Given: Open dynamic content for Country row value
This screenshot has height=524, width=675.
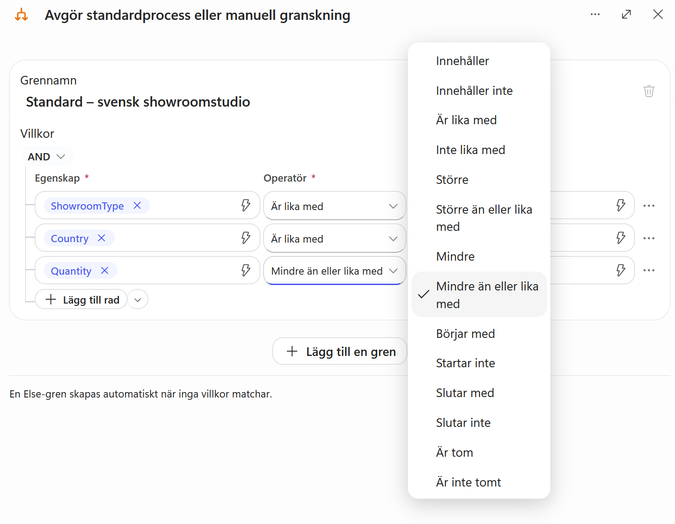Looking at the screenshot, I should pyautogui.click(x=621, y=238).
